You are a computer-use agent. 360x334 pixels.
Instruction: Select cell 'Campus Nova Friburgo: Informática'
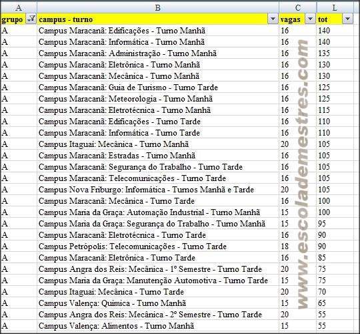tap(158, 190)
